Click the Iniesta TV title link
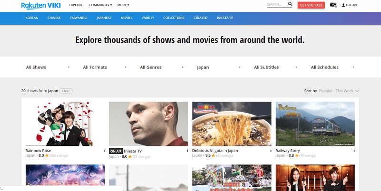381x191 pixels. coord(133,151)
